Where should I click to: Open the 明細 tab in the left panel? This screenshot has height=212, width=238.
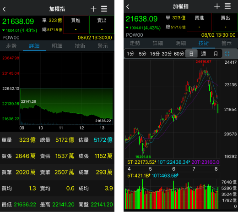point(57,46)
